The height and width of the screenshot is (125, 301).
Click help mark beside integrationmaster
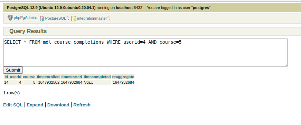point(108,17)
